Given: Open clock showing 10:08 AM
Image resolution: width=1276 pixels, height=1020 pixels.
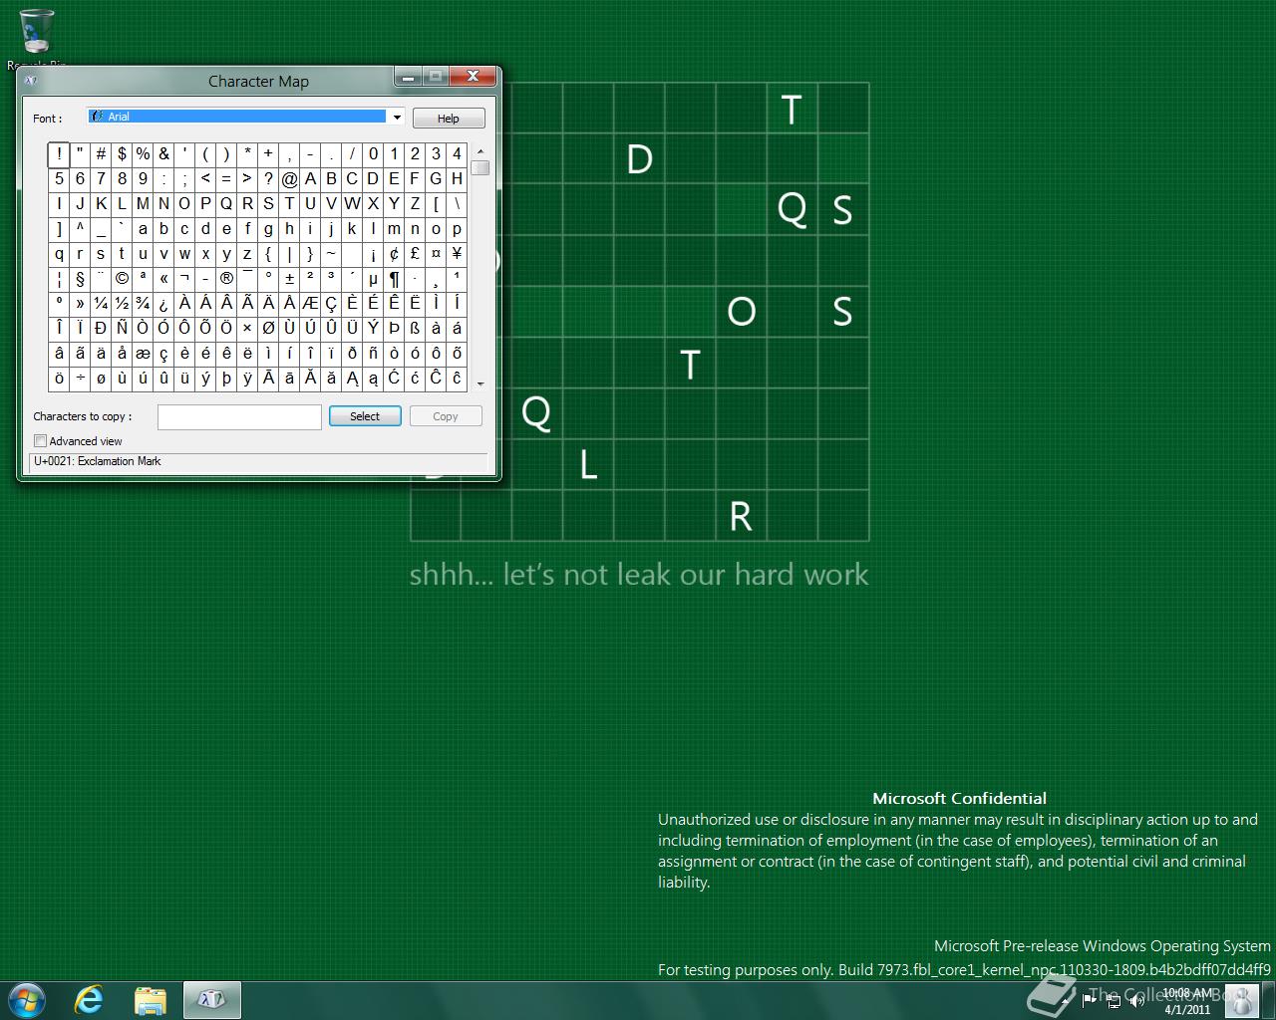Looking at the screenshot, I should coord(1188,1000).
